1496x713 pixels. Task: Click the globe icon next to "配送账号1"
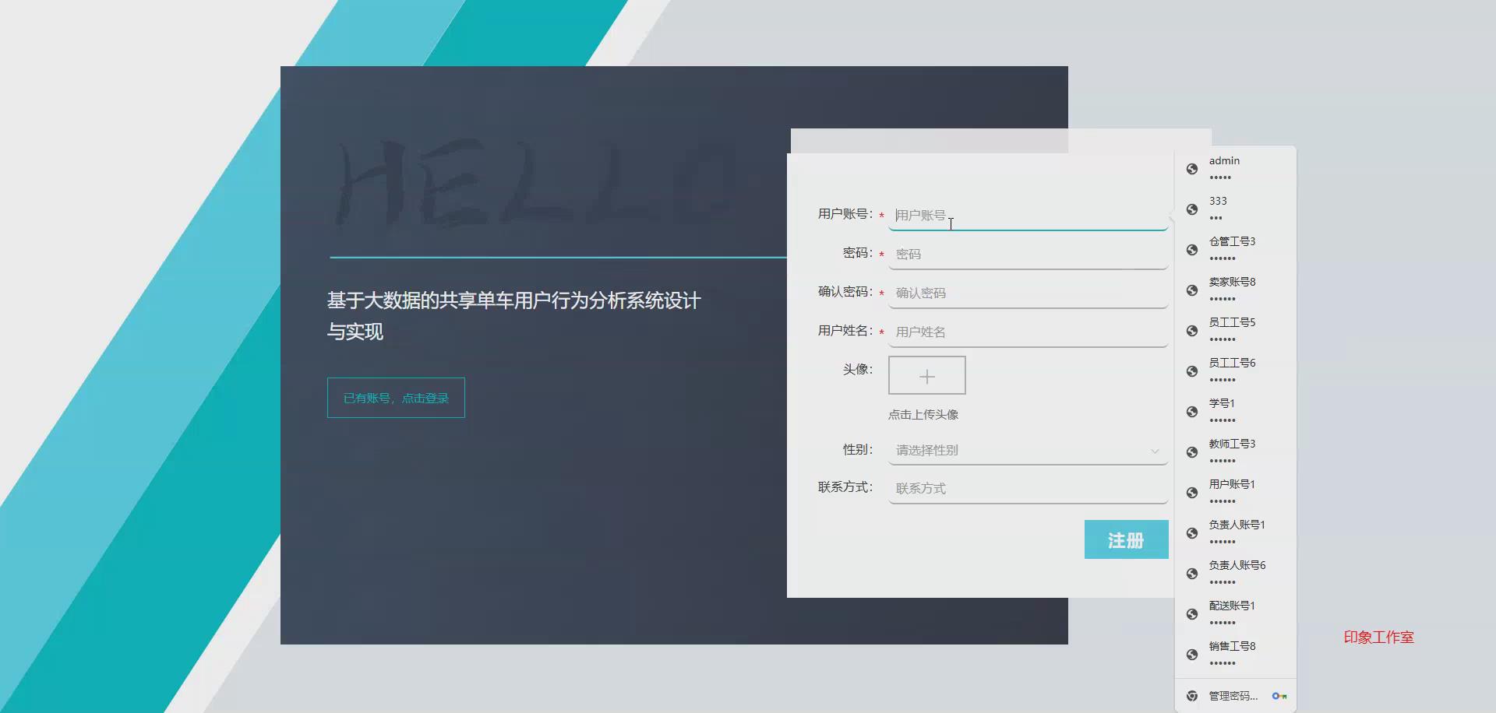[1191, 614]
